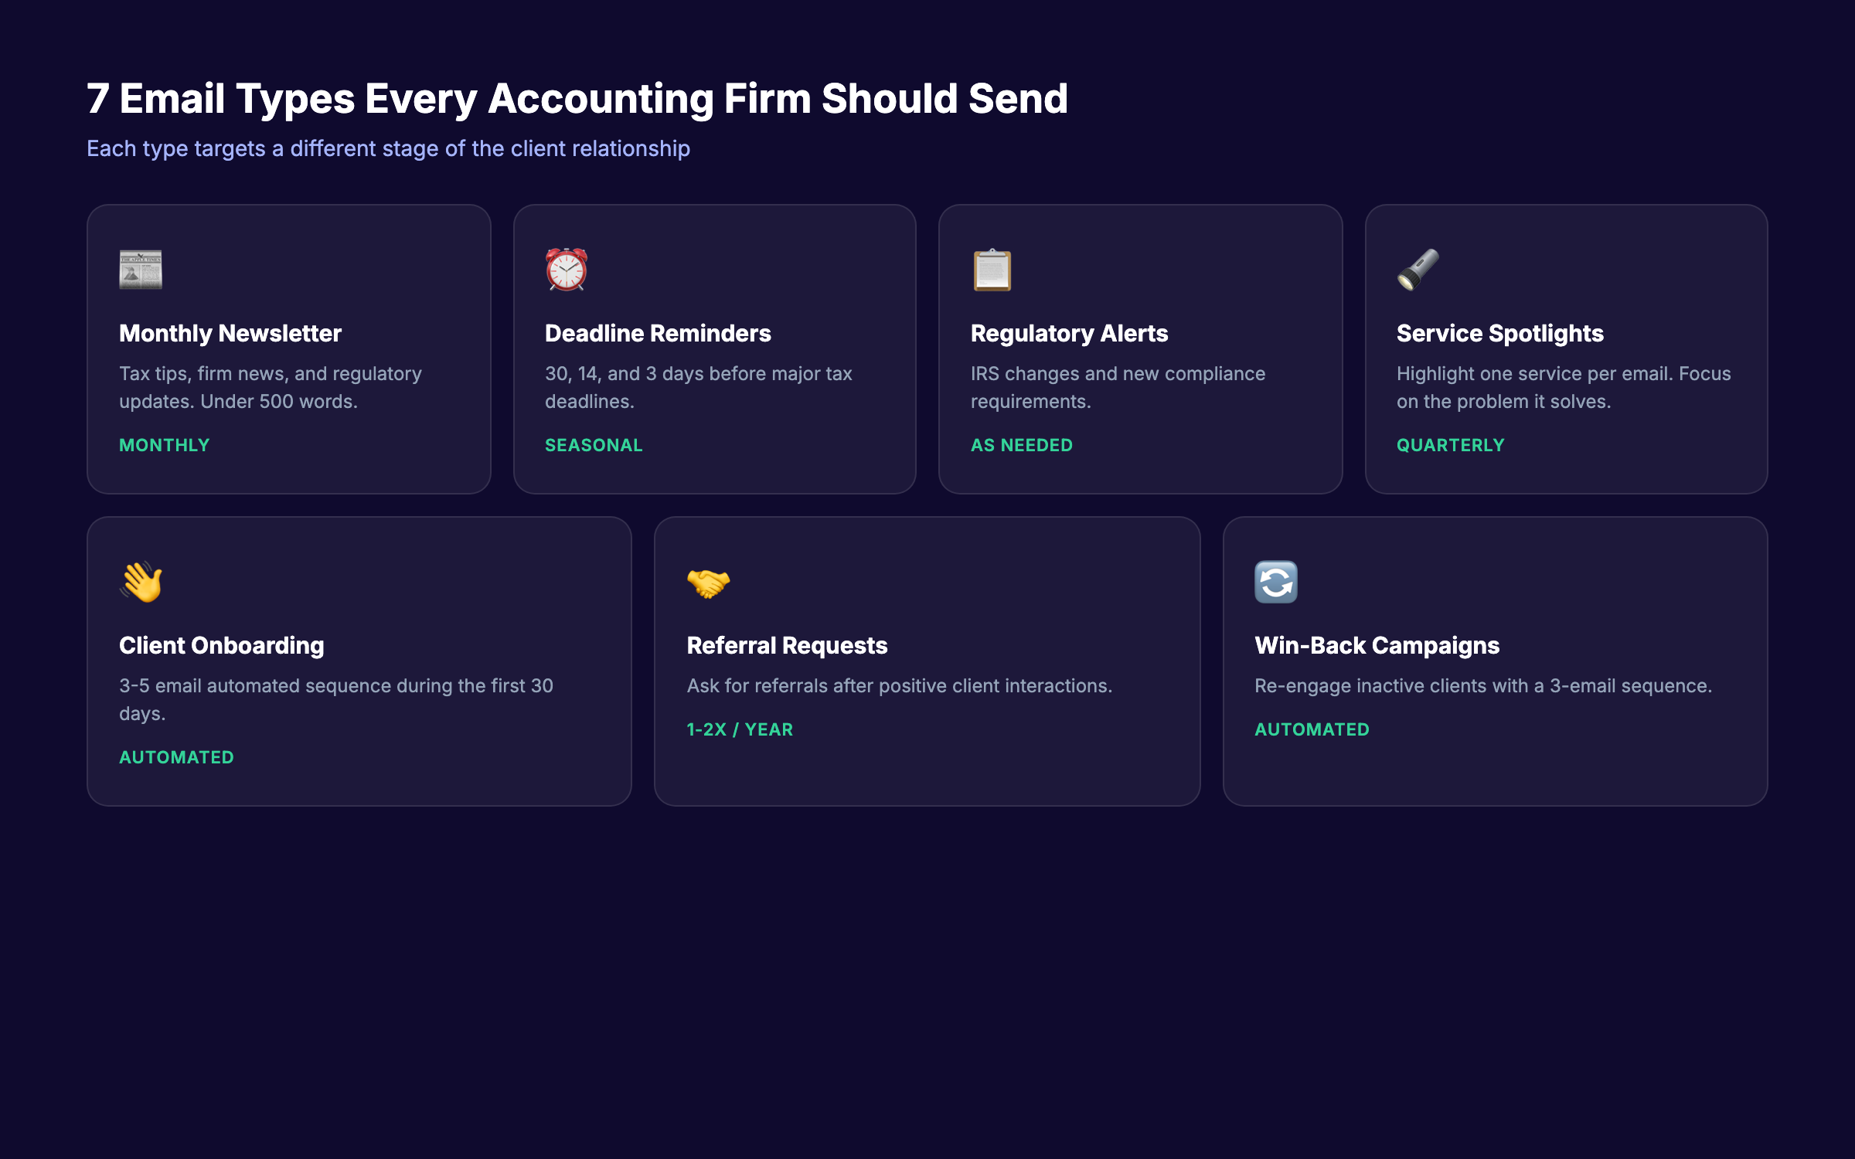Click the refresh icon on Win-Back Campaigns card
1855x1159 pixels.
coord(1277,581)
